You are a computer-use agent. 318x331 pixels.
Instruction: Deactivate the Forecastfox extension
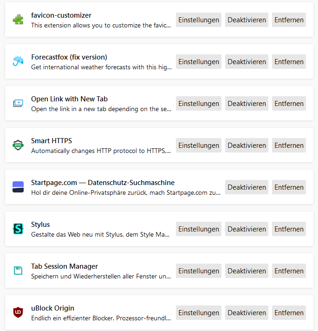pos(247,62)
